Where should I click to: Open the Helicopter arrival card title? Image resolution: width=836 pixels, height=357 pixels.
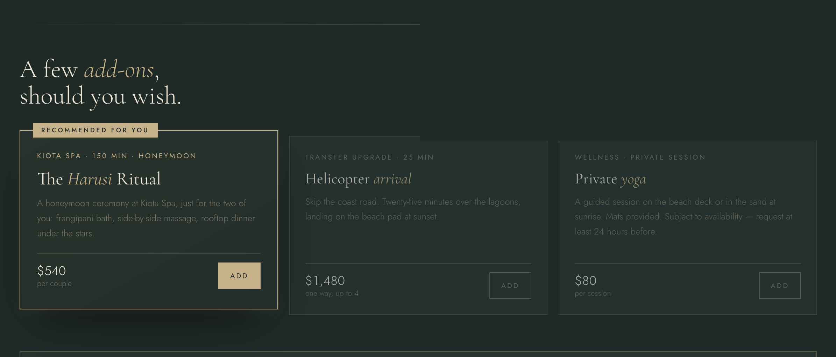coord(358,179)
